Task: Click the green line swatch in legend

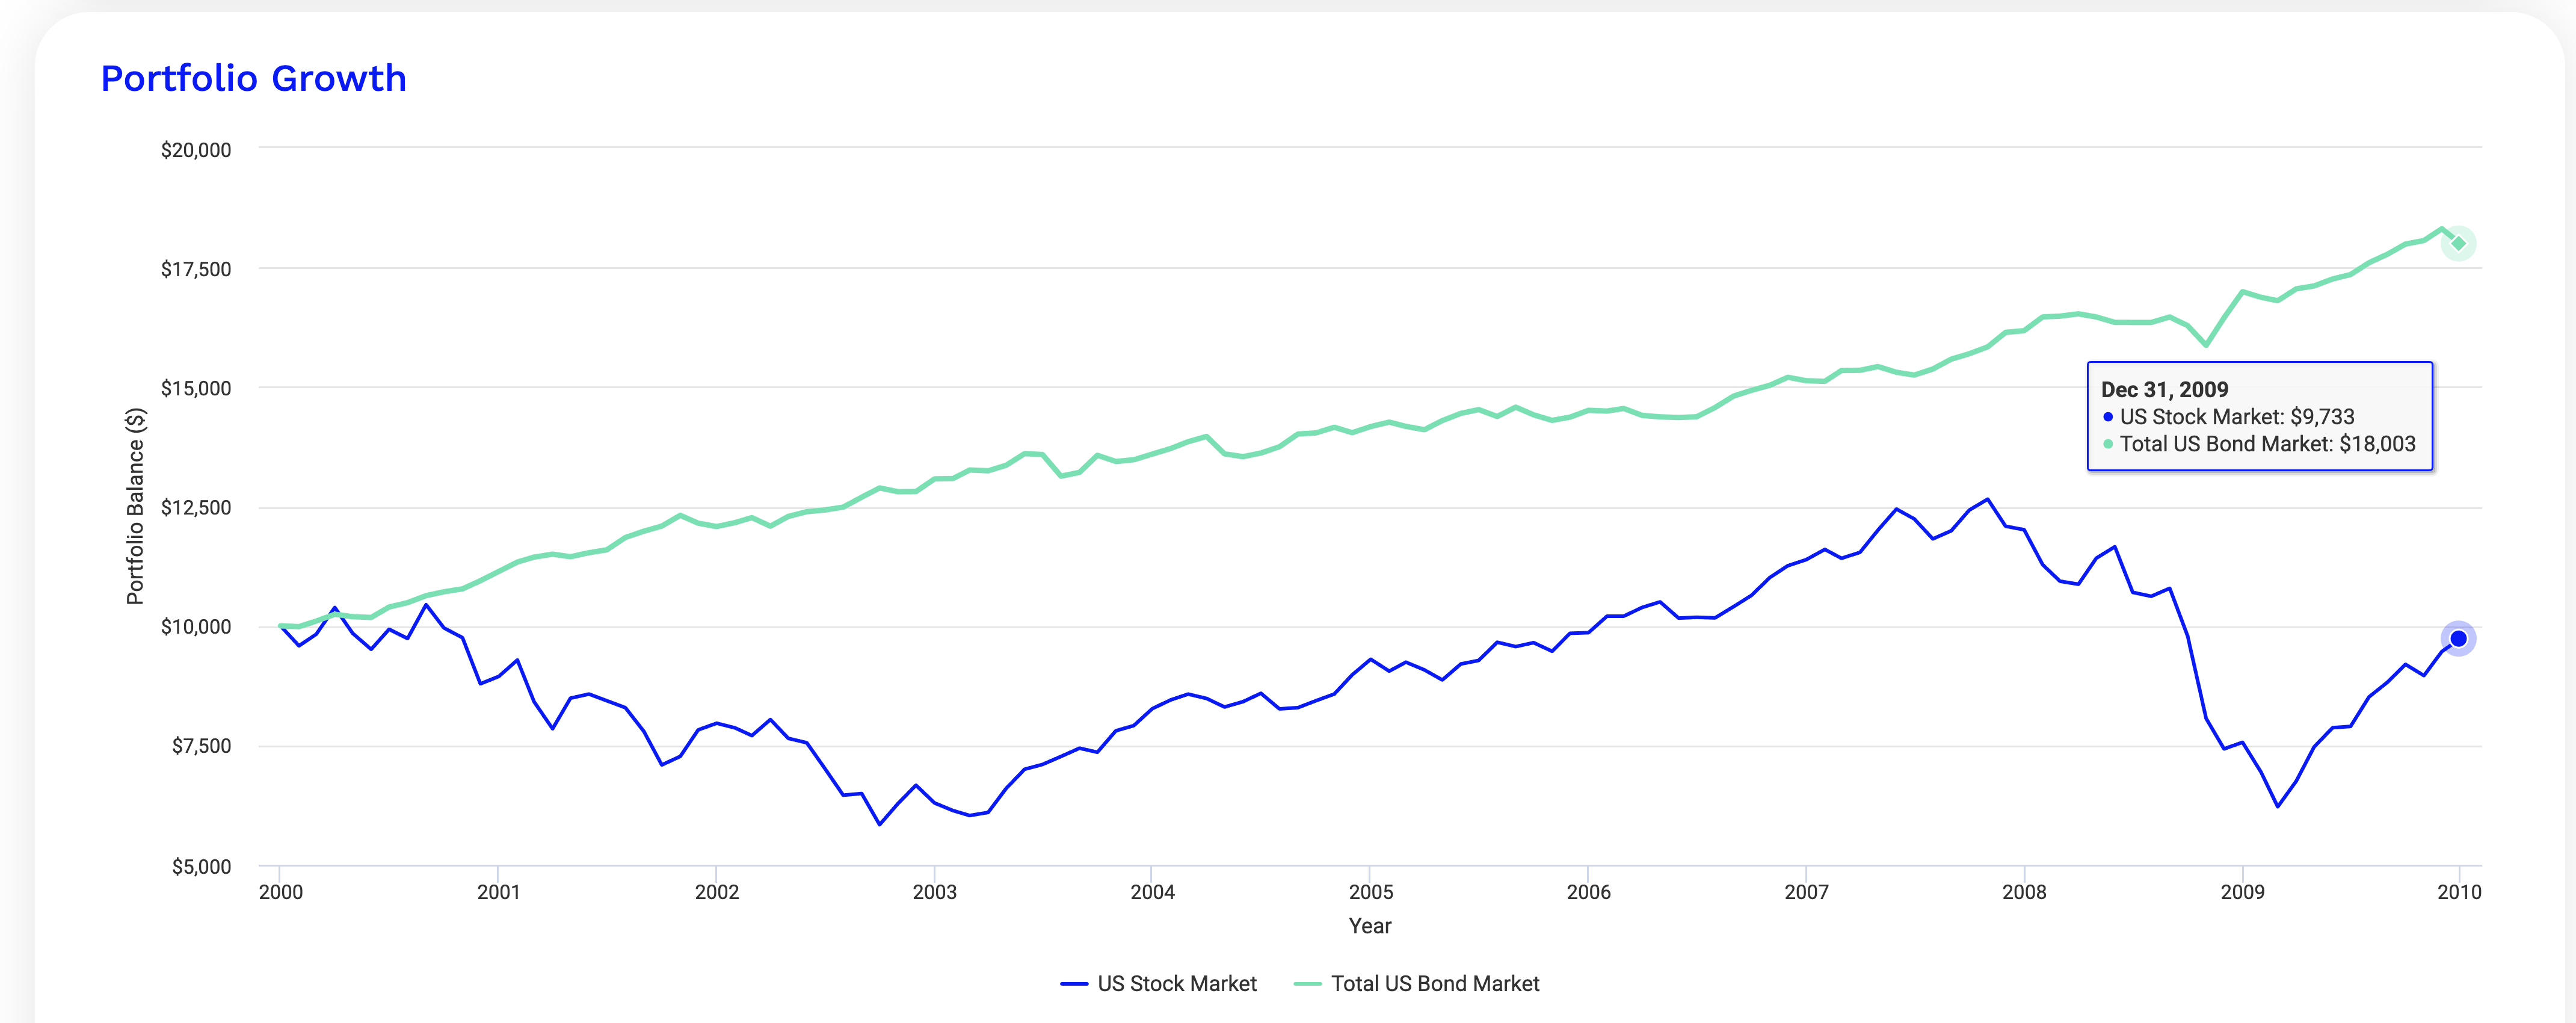Action: [1307, 984]
